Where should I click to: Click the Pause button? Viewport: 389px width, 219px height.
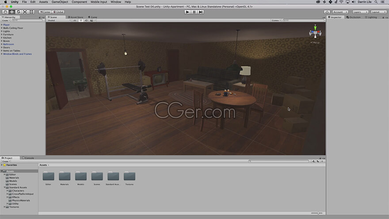pos(194,12)
